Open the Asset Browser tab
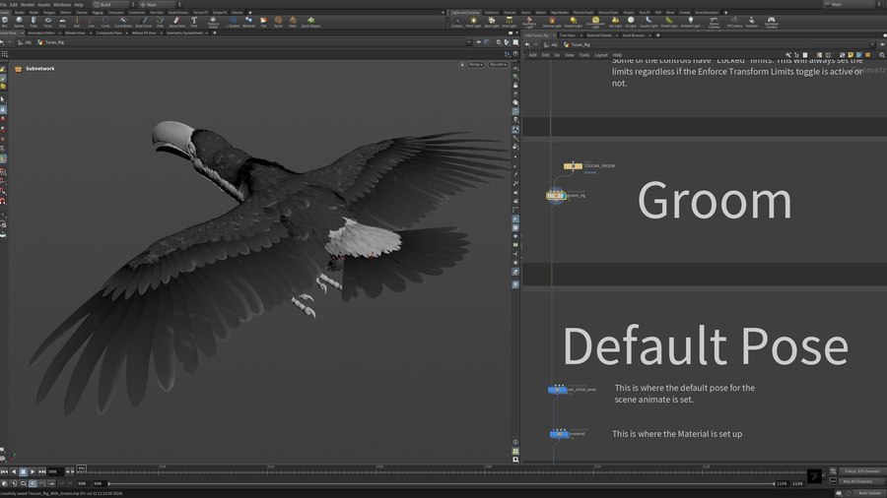This screenshot has height=498, width=887. pos(633,35)
